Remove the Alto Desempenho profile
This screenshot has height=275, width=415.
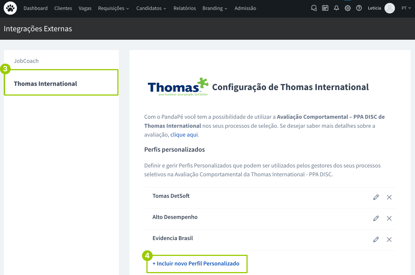point(389,218)
